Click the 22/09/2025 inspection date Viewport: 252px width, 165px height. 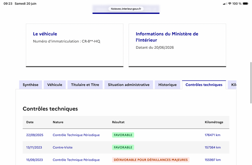[35, 135]
